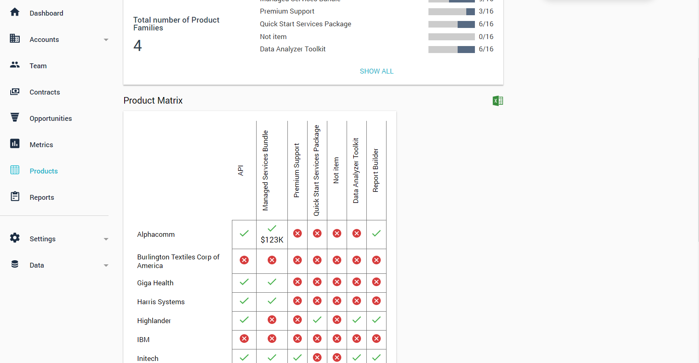
Task: Click the Metrics chart icon
Action: 15,144
